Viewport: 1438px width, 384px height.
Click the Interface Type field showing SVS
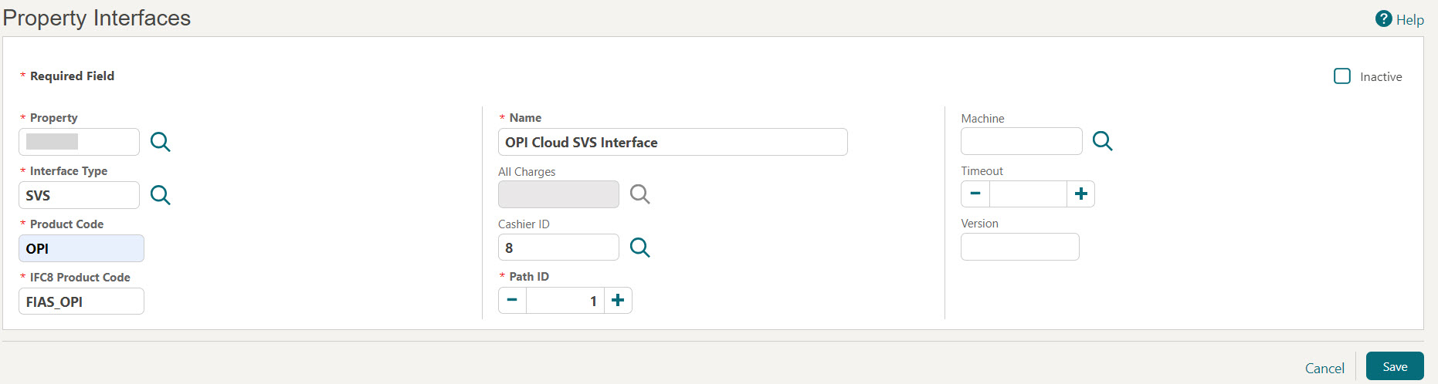pos(79,195)
